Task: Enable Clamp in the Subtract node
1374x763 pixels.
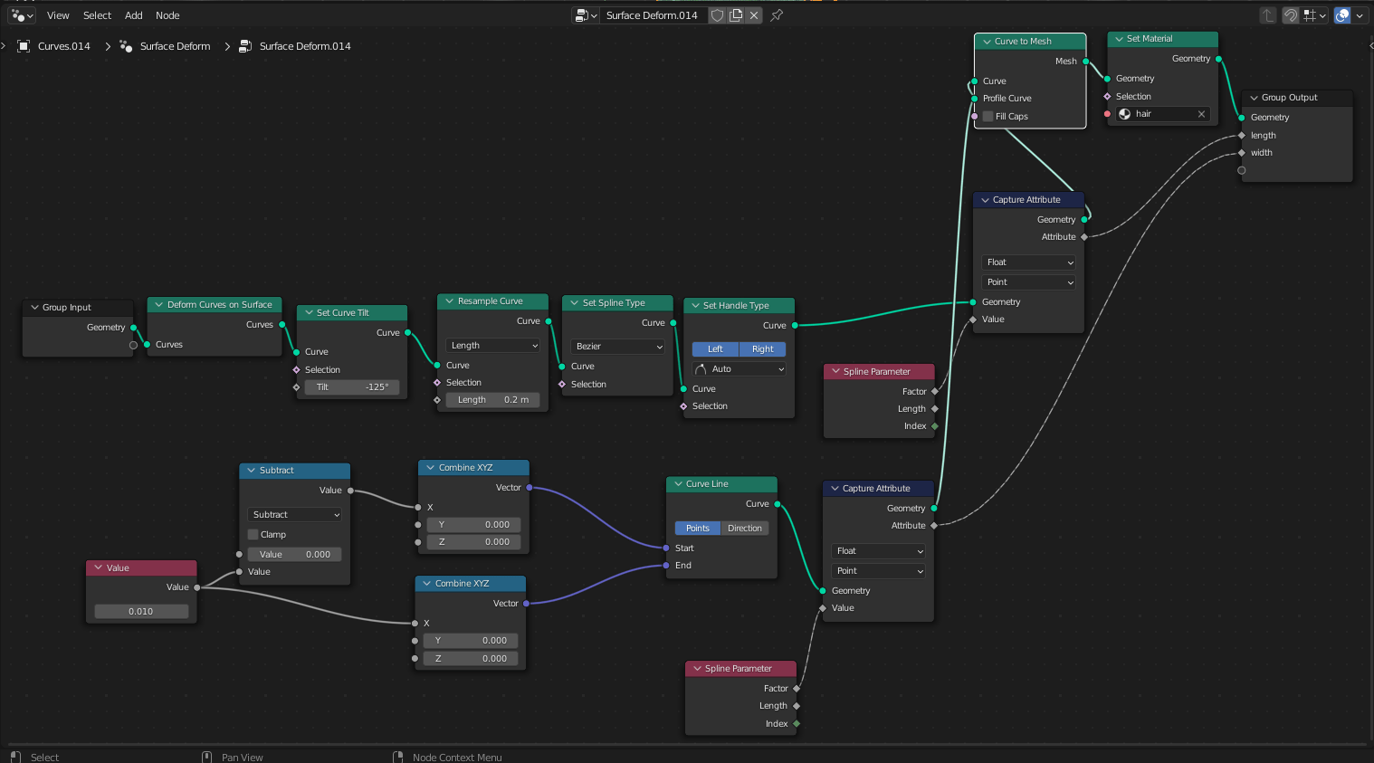Action: pyautogui.click(x=253, y=534)
